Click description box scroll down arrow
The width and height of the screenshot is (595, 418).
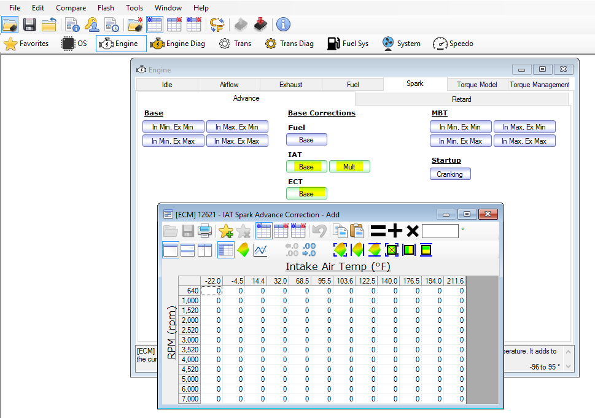568,366
